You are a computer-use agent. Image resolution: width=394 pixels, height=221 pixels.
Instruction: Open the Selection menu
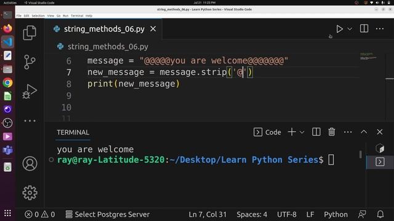tap(38, 16)
